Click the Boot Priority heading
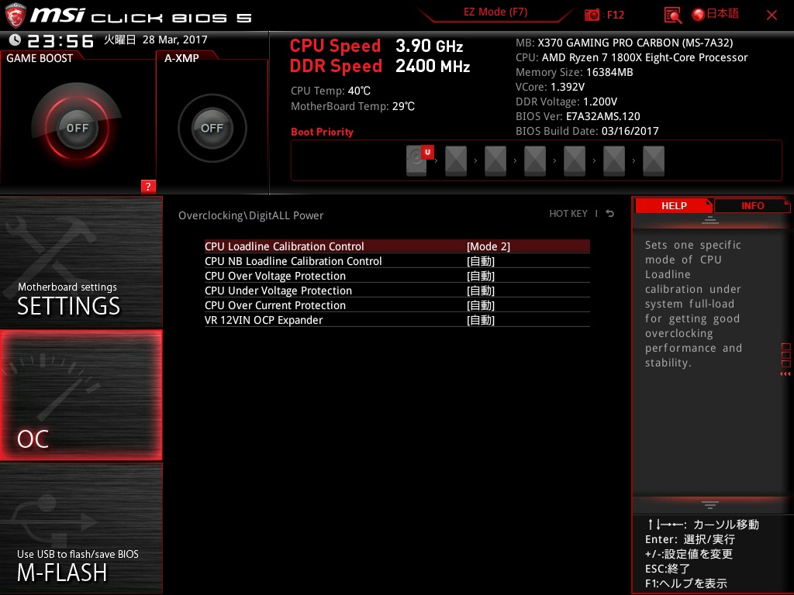 click(x=322, y=132)
